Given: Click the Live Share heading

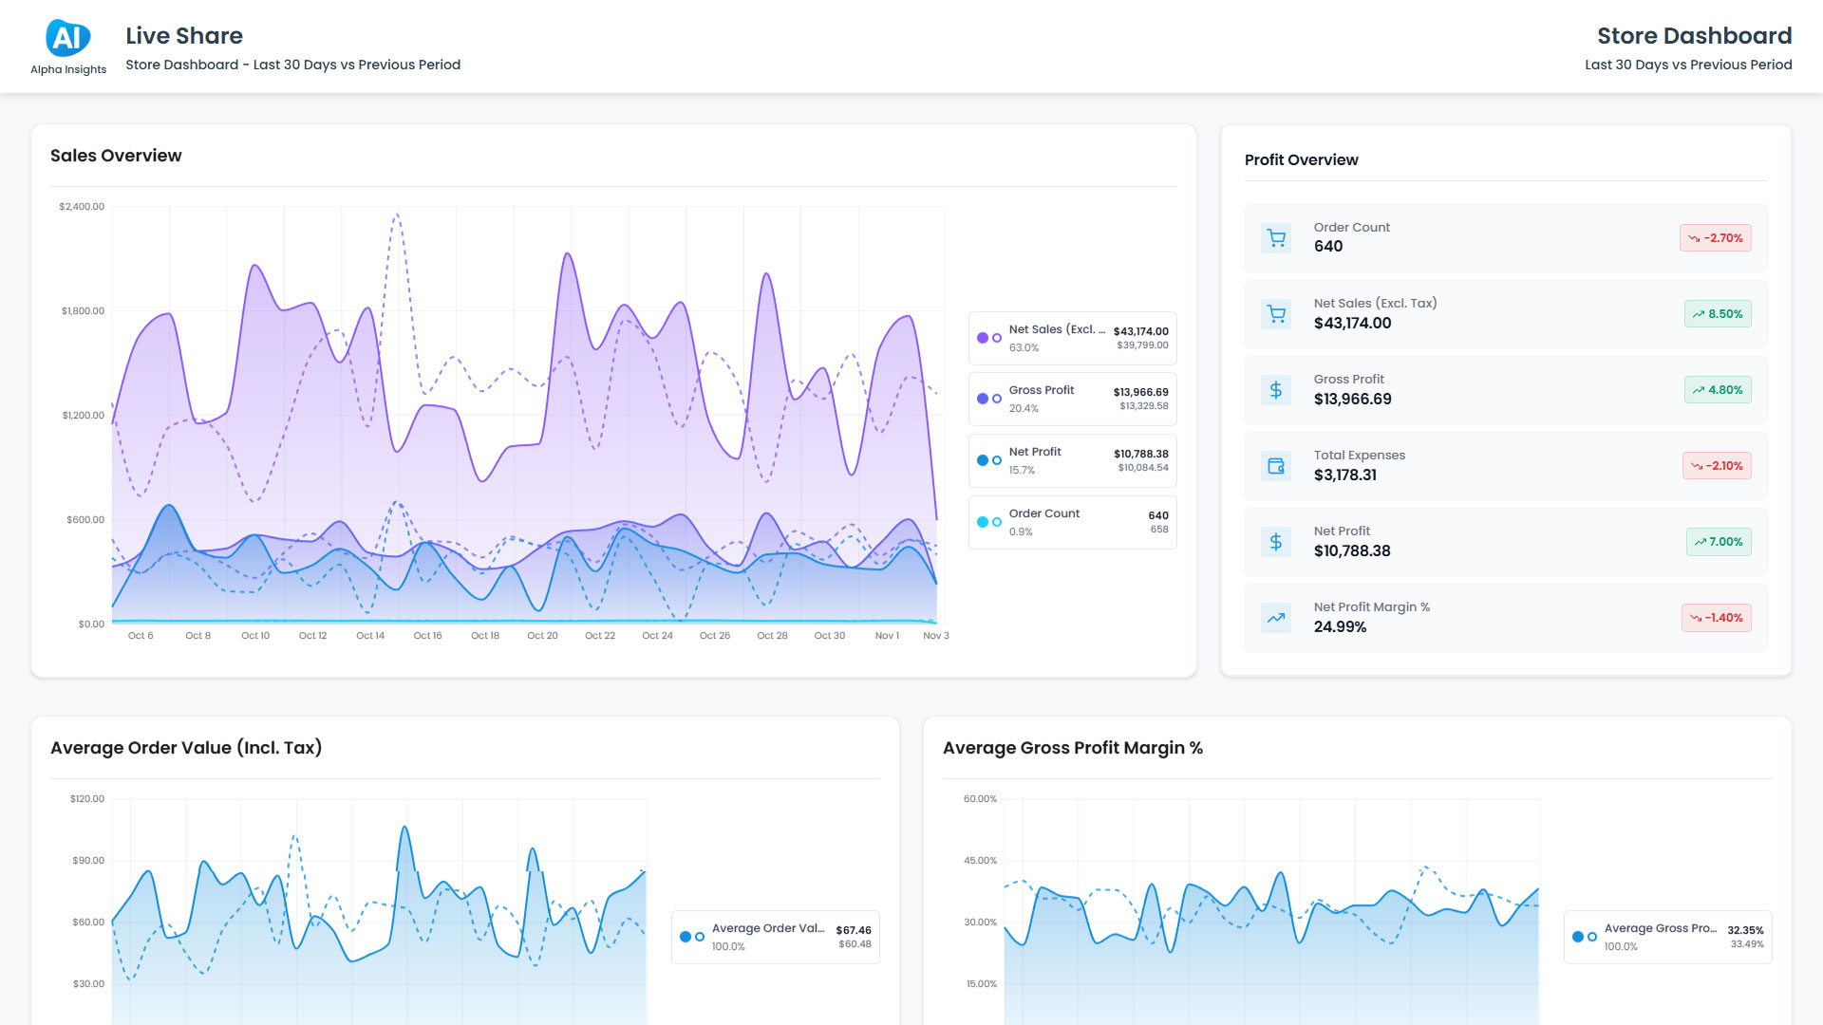Looking at the screenshot, I should [x=184, y=36].
